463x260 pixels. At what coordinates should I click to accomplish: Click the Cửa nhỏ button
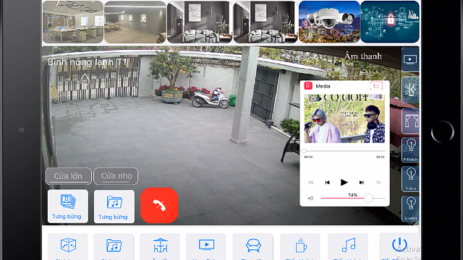tap(116, 176)
